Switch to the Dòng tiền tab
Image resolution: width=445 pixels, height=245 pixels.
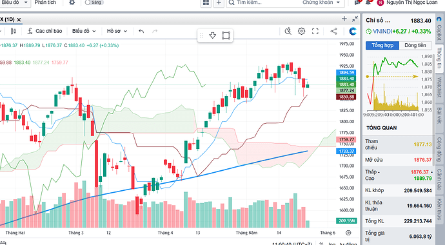point(415,45)
